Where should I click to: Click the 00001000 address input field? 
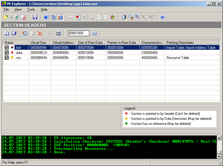tap(78, 33)
